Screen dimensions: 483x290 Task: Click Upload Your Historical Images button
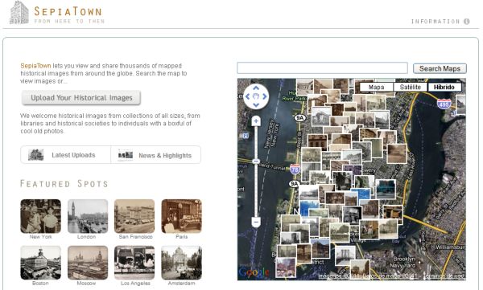(81, 98)
